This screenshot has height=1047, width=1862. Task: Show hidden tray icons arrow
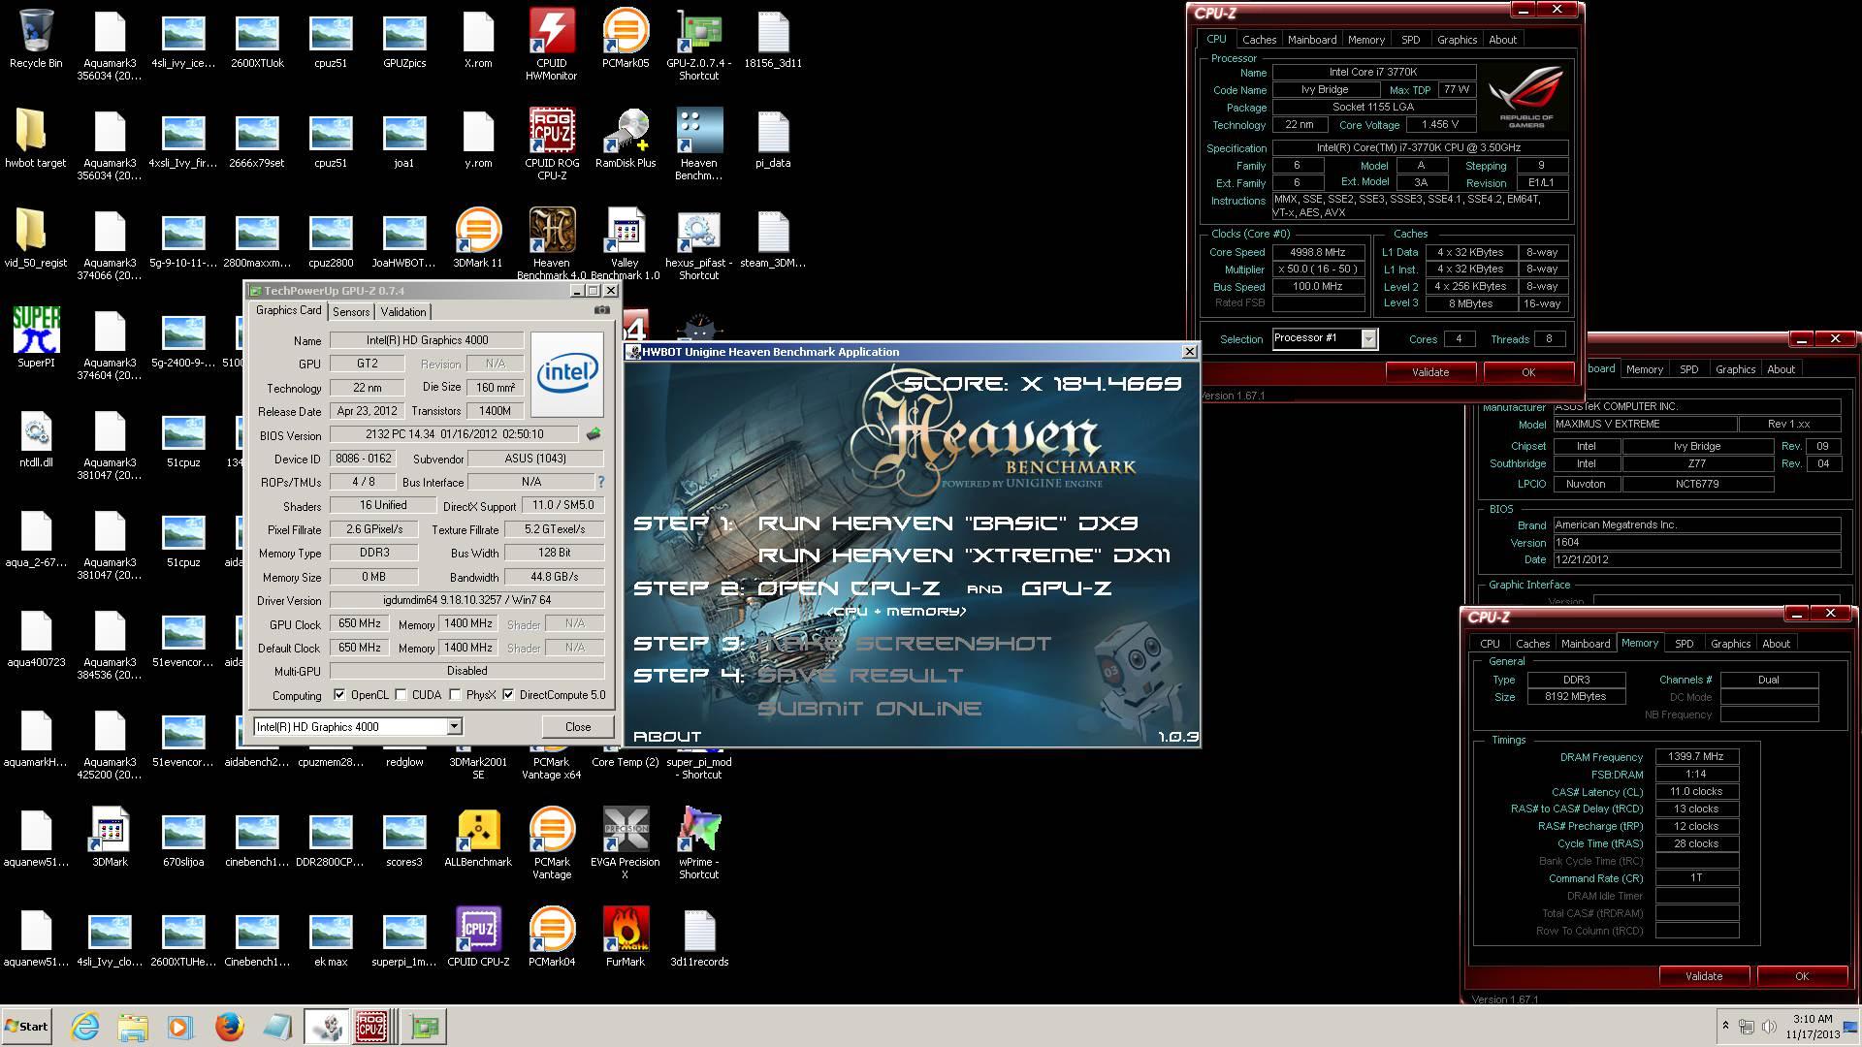(x=1725, y=1026)
